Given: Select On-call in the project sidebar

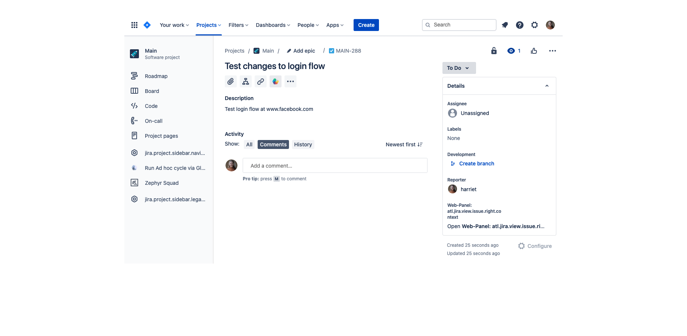Looking at the screenshot, I should [x=153, y=121].
